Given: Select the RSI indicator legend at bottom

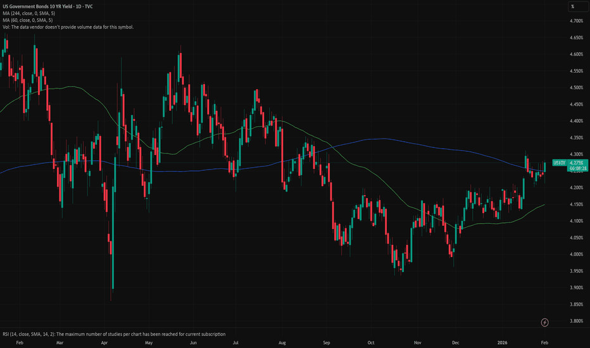Looking at the screenshot, I should click(114, 333).
